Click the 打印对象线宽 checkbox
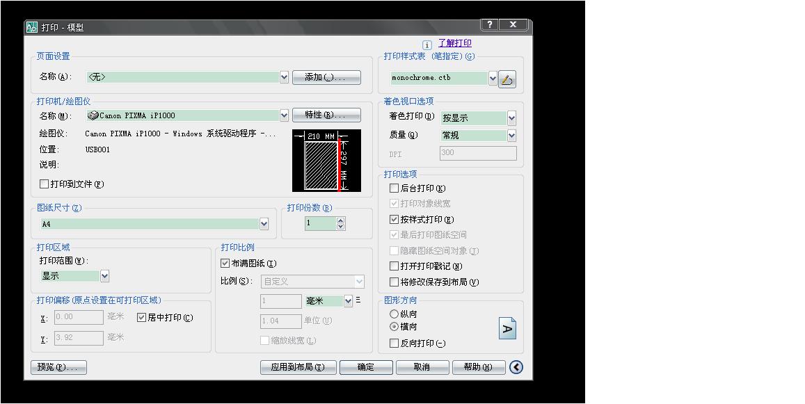 (394, 204)
